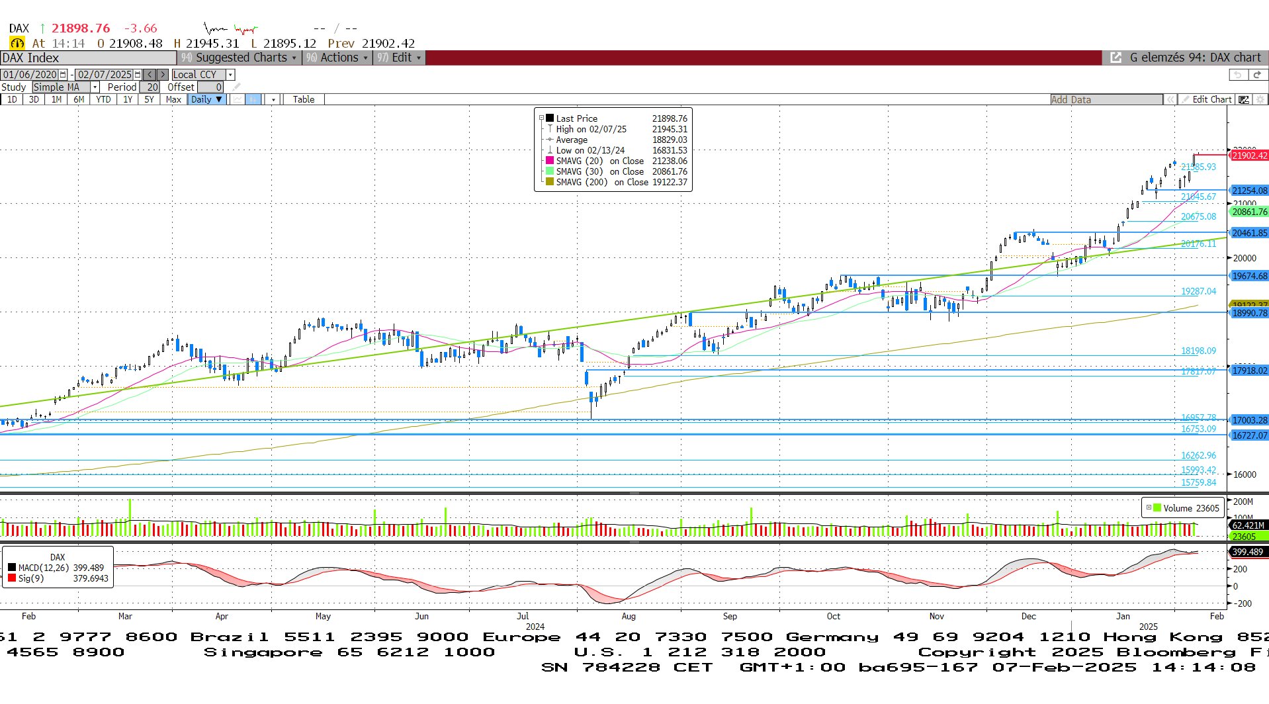The image size is (1269, 704).
Task: Click the 399.489 MACD axis label
Action: click(1248, 552)
